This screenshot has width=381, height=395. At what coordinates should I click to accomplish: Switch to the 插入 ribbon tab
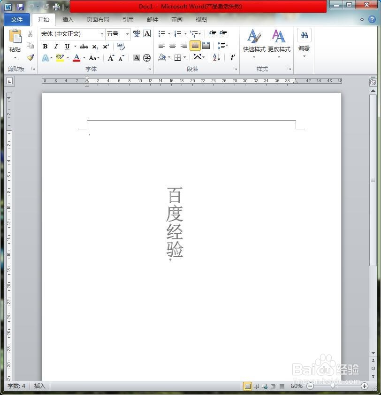[68, 20]
